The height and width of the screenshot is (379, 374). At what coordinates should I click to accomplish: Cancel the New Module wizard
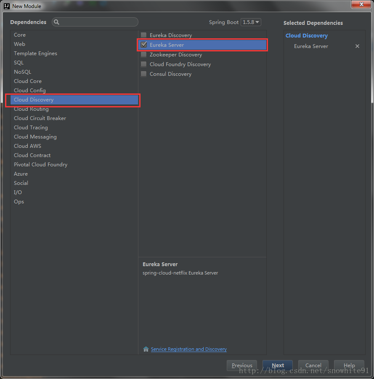pos(313,365)
